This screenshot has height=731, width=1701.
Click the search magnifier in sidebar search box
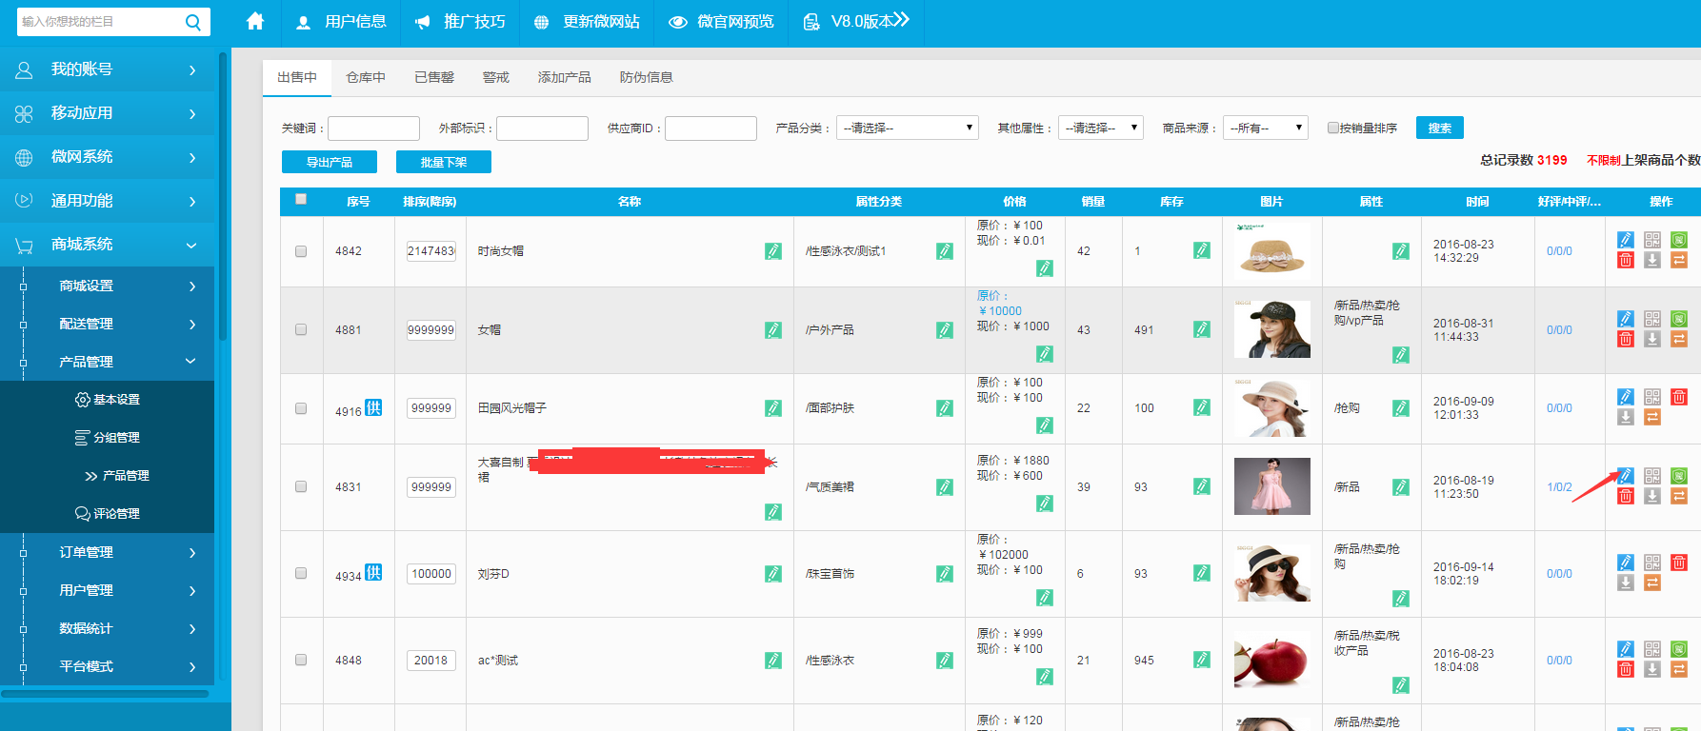point(192,22)
